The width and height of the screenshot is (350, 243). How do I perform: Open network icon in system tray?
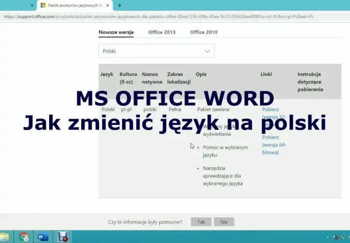click(343, 237)
